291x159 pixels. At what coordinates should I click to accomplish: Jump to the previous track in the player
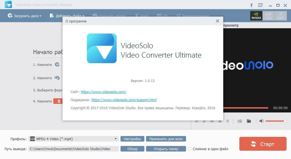(x=197, y=121)
